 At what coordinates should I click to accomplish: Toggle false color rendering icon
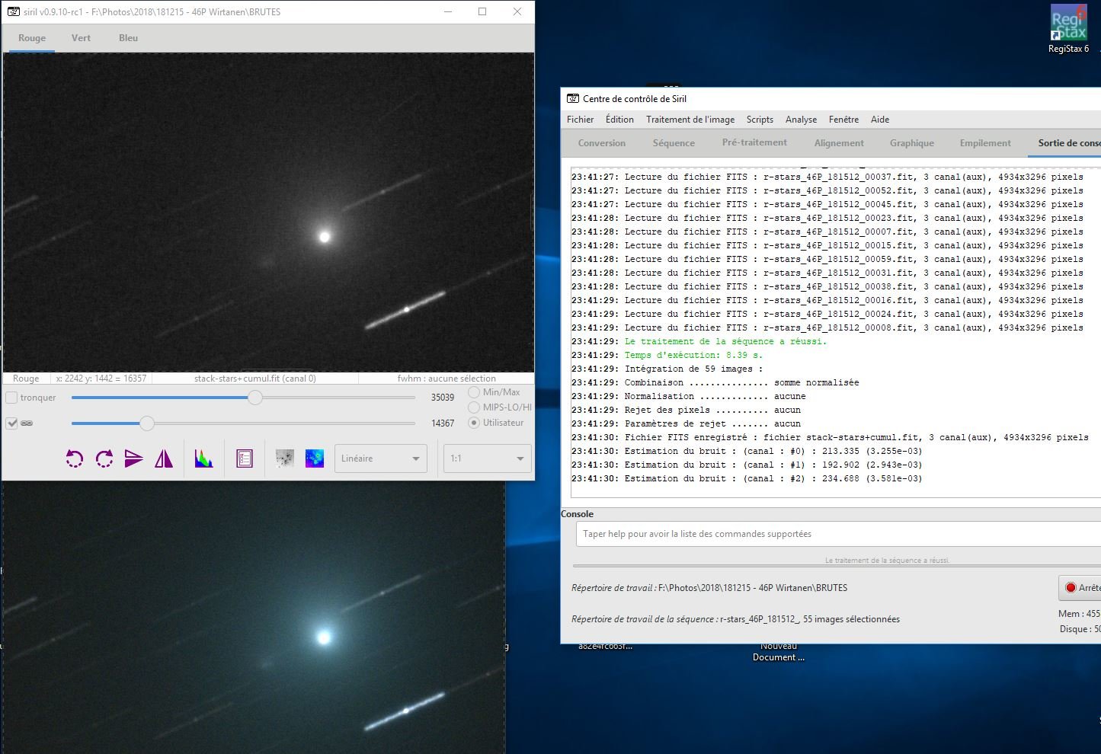pos(315,458)
